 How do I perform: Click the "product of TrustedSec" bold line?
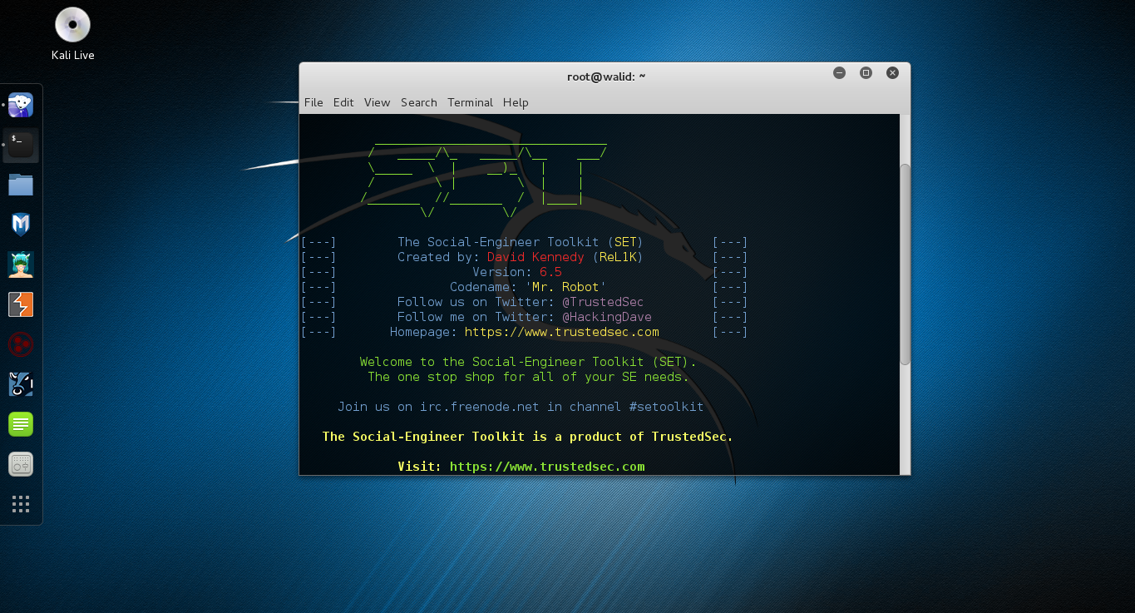click(x=527, y=437)
